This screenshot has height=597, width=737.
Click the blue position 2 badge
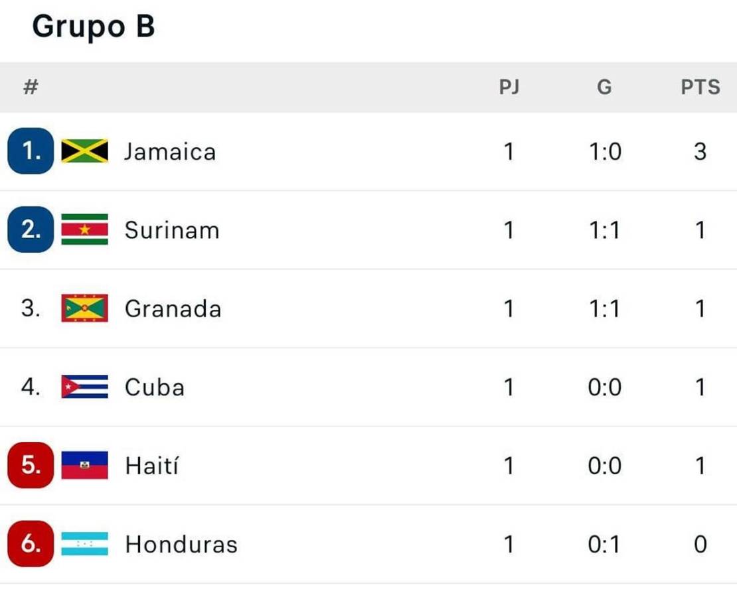31,230
